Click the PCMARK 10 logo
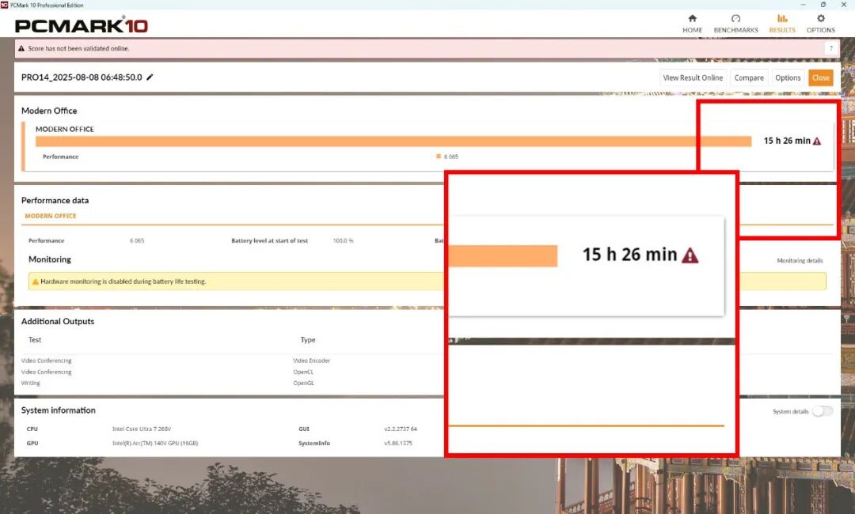855x514 pixels. click(x=82, y=25)
